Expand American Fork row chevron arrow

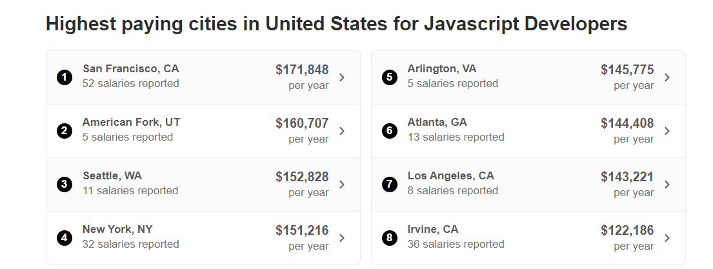click(x=342, y=131)
